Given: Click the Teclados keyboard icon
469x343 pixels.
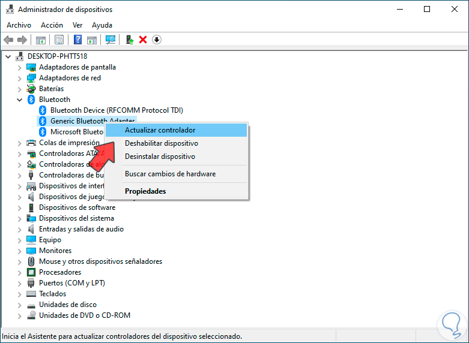Looking at the screenshot, I should tap(31, 294).
